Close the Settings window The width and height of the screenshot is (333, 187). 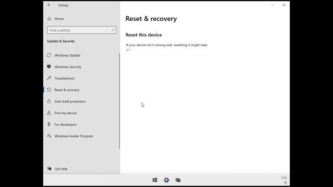pos(284,5)
